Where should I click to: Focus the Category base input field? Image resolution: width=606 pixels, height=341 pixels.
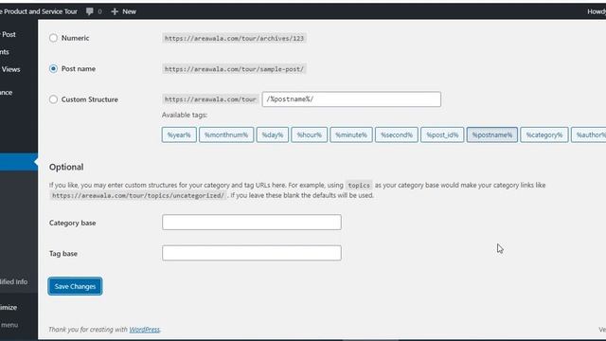click(x=252, y=223)
